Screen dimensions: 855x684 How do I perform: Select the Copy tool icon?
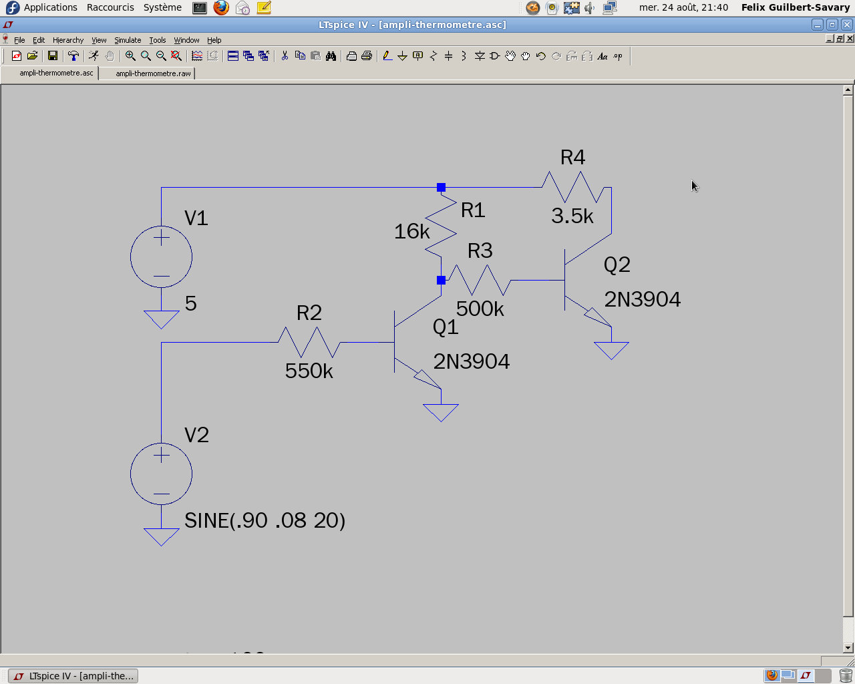(x=300, y=56)
